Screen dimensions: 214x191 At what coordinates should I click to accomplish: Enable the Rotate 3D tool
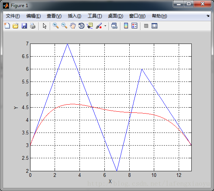[81, 26]
